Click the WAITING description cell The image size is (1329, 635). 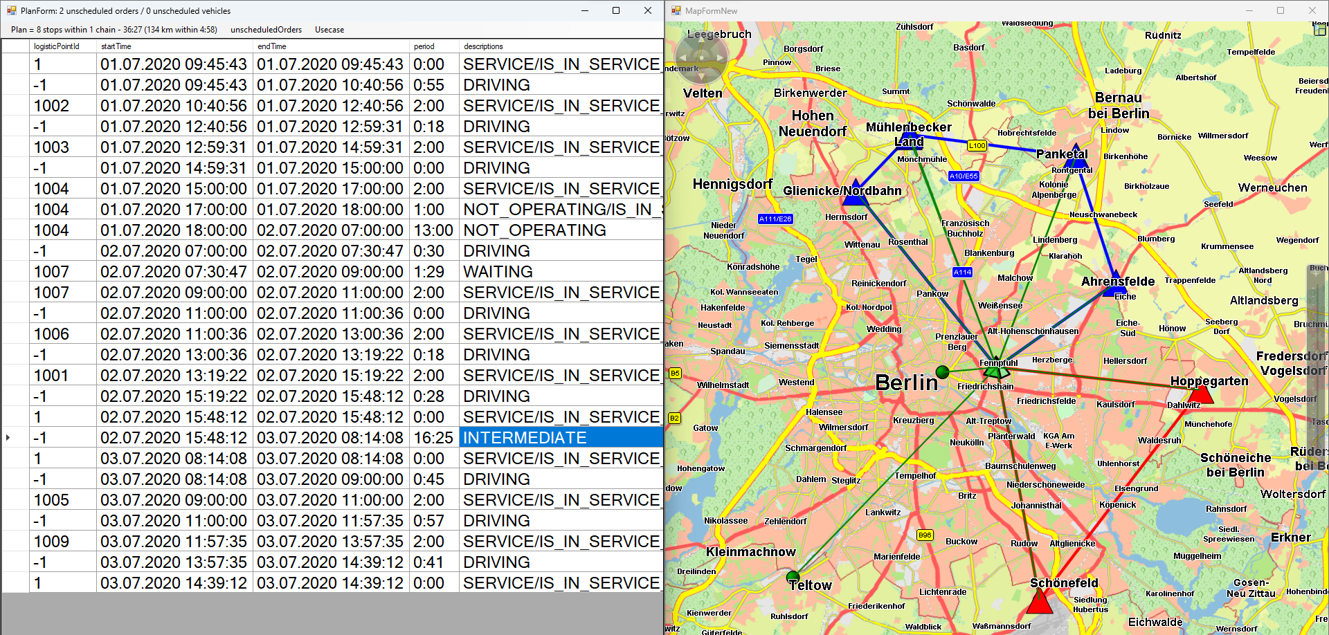click(561, 272)
